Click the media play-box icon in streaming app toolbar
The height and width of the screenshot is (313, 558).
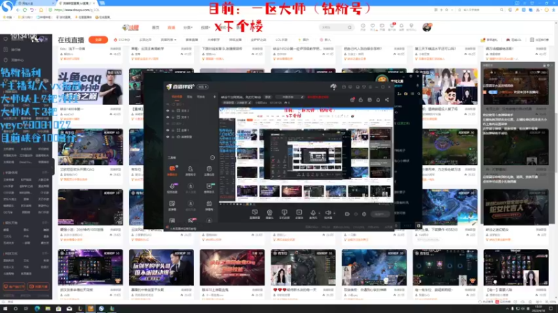pyautogui.click(x=299, y=212)
